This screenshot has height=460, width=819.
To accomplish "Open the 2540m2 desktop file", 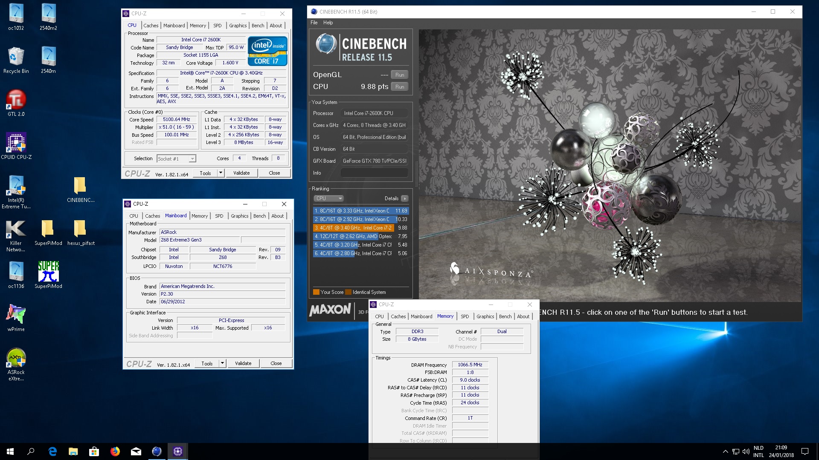I will click(48, 17).
